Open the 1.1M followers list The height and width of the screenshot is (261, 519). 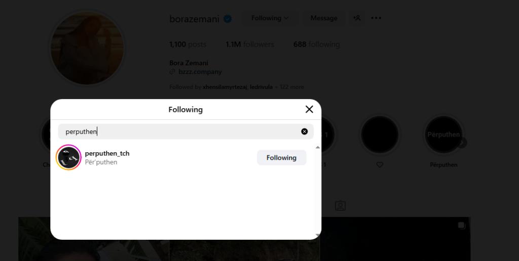point(249,45)
